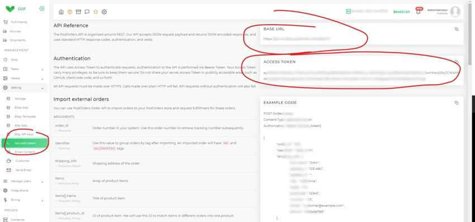This screenshot has width=475, height=222.
Task: Copy the Access Token with the copy icon
Action: coord(457,62)
